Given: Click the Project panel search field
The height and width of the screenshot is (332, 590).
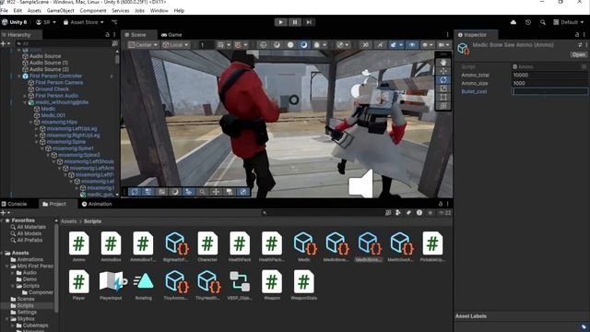Looking at the screenshot, I should (x=323, y=213).
